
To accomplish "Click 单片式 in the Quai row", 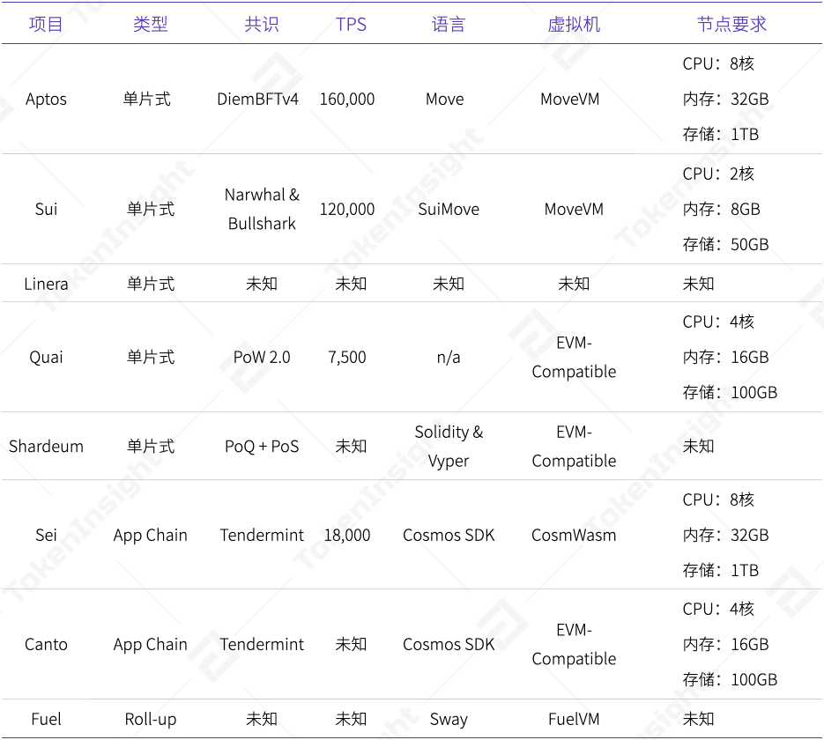I will click(x=151, y=357).
